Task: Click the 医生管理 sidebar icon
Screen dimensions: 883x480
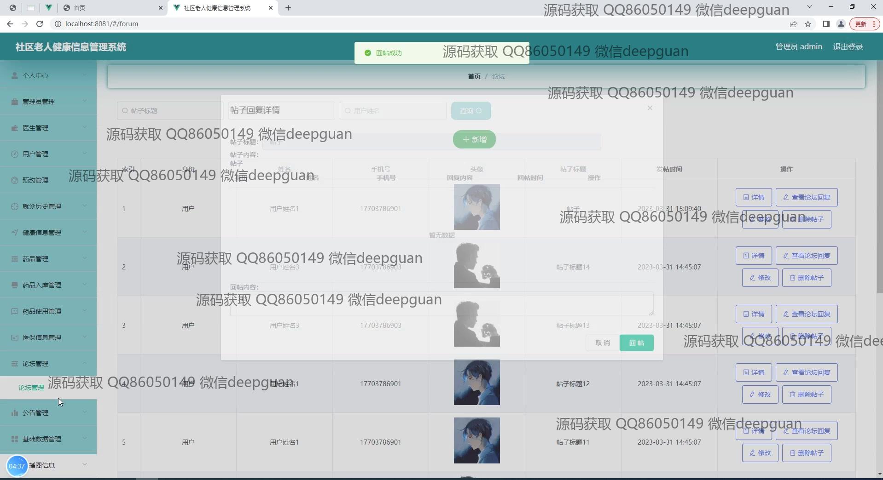Action: [15, 128]
